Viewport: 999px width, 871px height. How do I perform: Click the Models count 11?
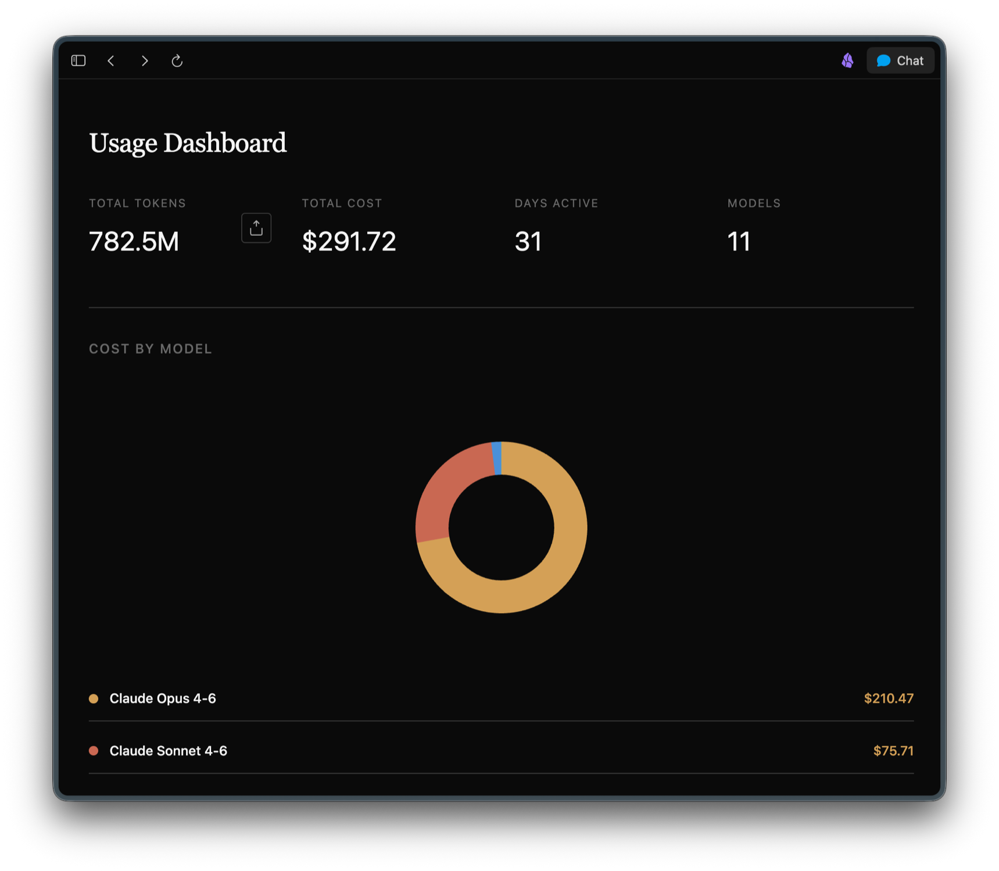[x=739, y=242]
